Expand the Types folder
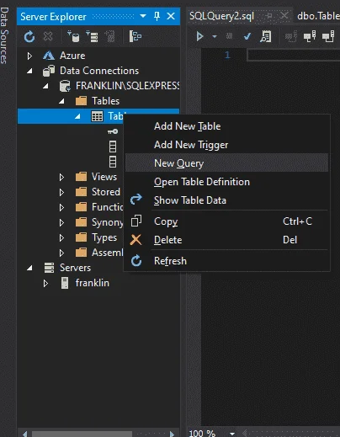Image resolution: width=340 pixels, height=437 pixels. [61, 238]
